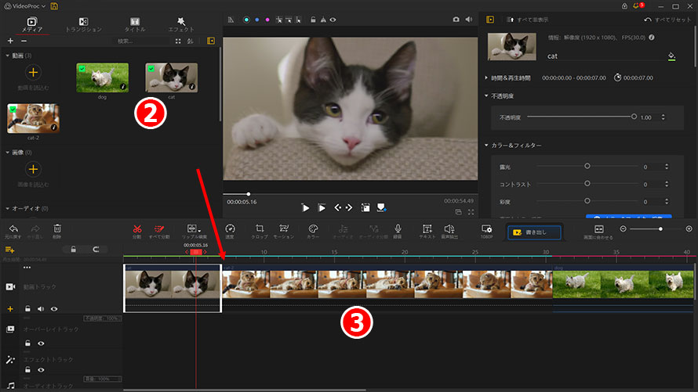Mute the video track speaker icon
Screen dimensions: 698x392
[x=41, y=309]
